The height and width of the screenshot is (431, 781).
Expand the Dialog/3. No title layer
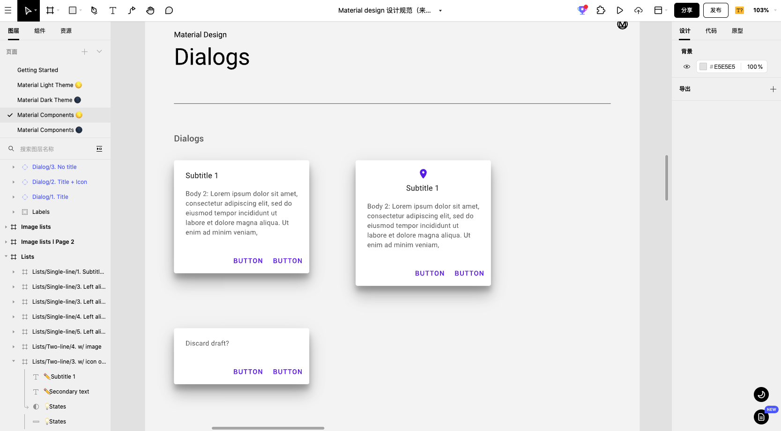click(x=14, y=167)
